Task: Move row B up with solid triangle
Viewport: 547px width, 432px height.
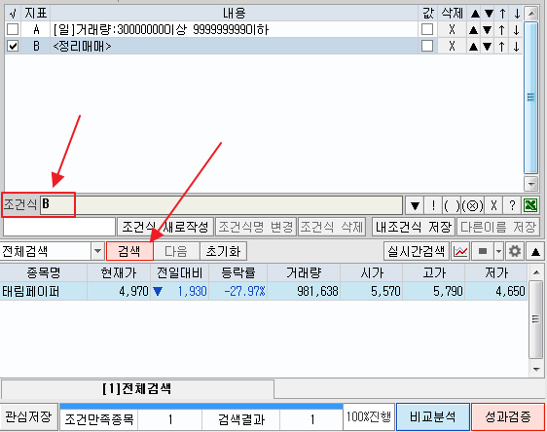Action: 474,46
